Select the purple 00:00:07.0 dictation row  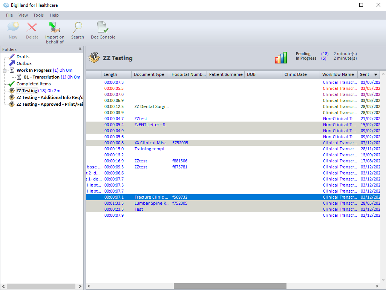pyautogui.click(x=233, y=94)
